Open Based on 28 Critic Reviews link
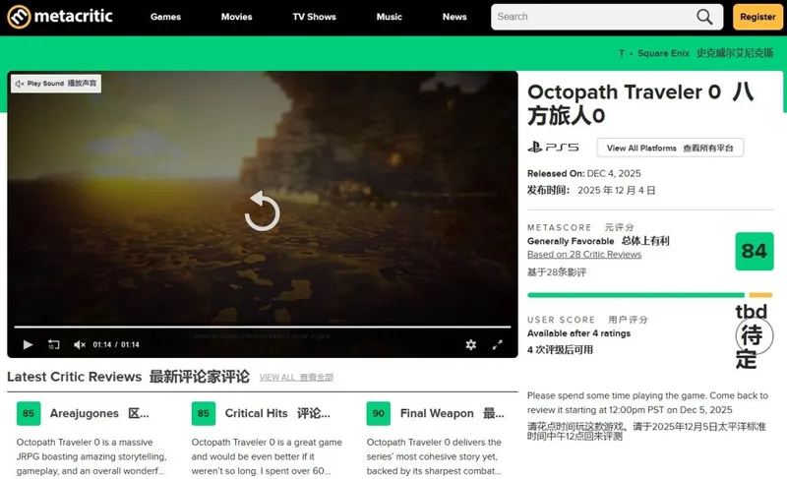The height and width of the screenshot is (479, 787). click(x=584, y=254)
